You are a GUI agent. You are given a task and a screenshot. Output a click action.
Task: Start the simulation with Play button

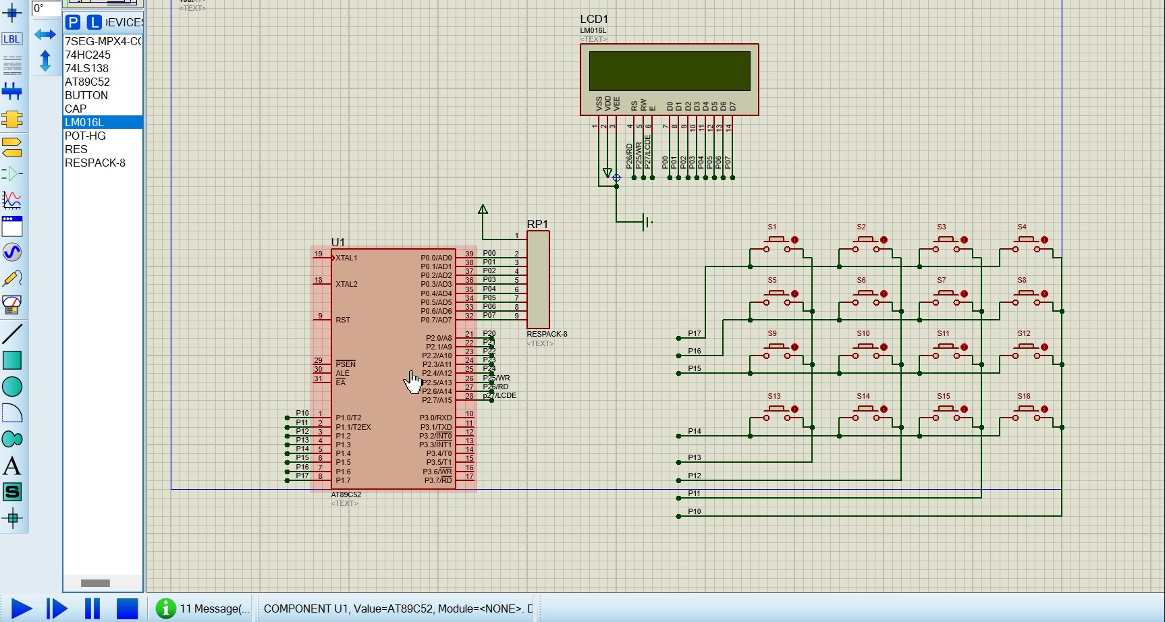pos(22,609)
